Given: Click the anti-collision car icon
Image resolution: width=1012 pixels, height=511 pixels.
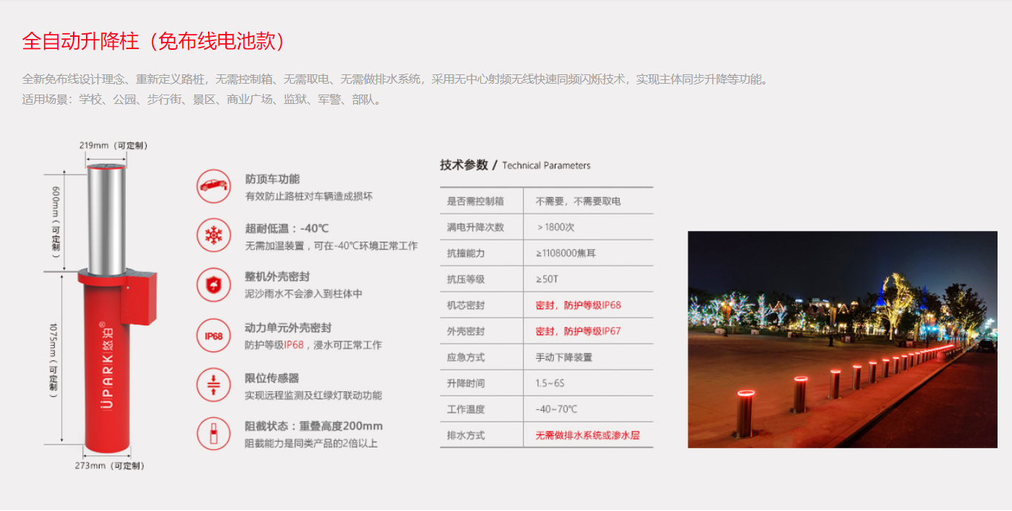Looking at the screenshot, I should 213,186.
